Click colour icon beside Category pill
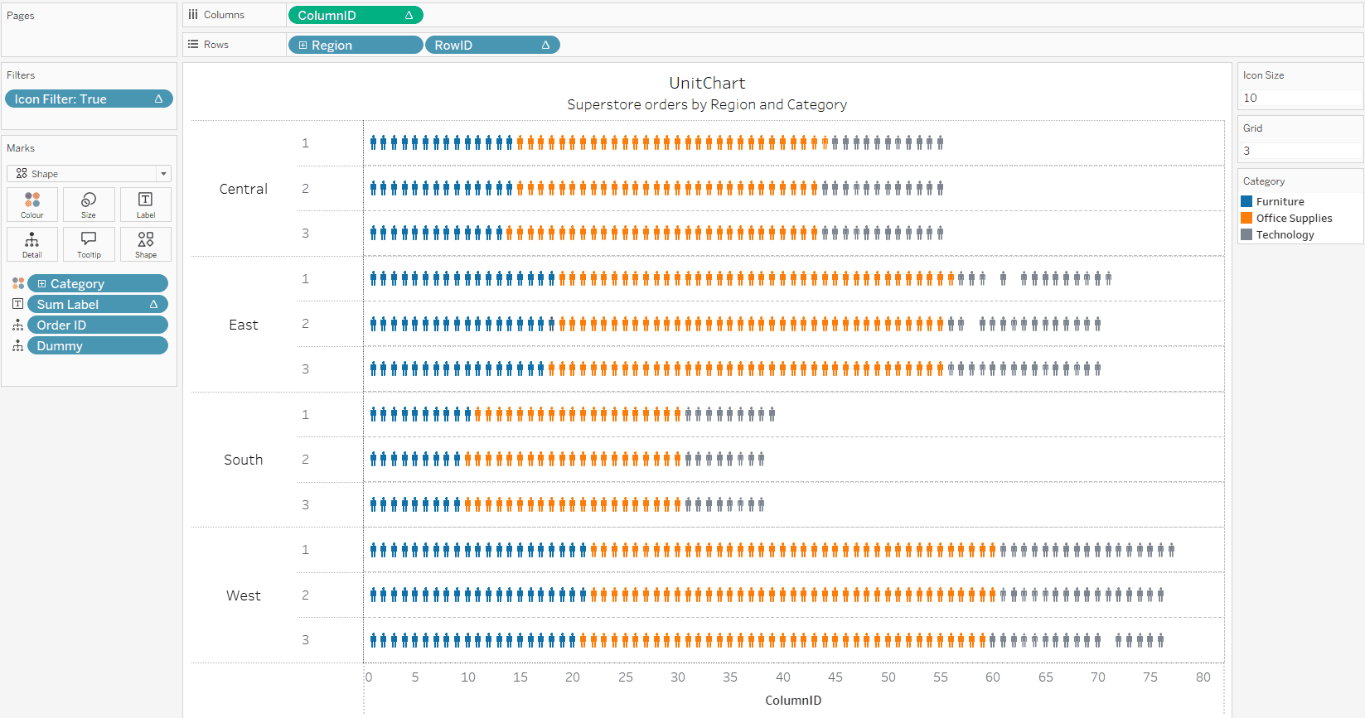1365x718 pixels. 17,284
